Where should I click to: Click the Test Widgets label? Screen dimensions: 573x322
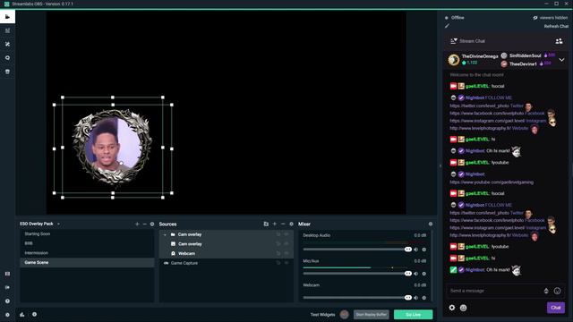point(322,314)
